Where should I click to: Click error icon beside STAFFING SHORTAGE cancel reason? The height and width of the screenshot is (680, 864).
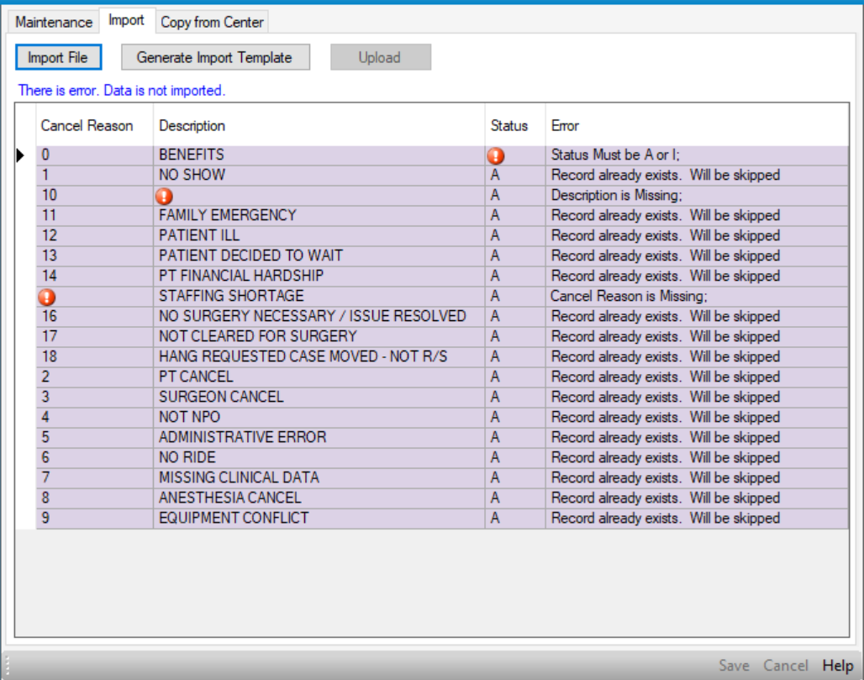(47, 297)
